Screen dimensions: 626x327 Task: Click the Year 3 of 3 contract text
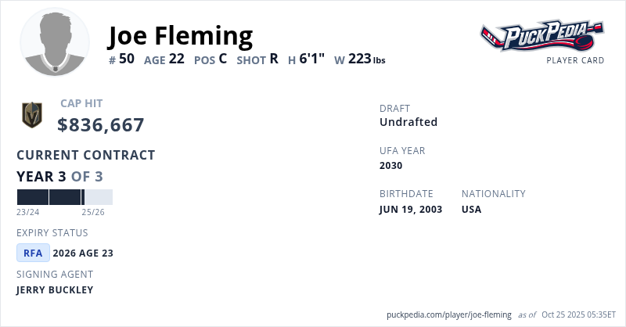[x=59, y=177]
